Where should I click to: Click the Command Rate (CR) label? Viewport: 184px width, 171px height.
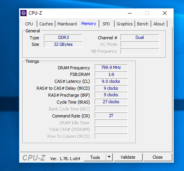(71, 116)
